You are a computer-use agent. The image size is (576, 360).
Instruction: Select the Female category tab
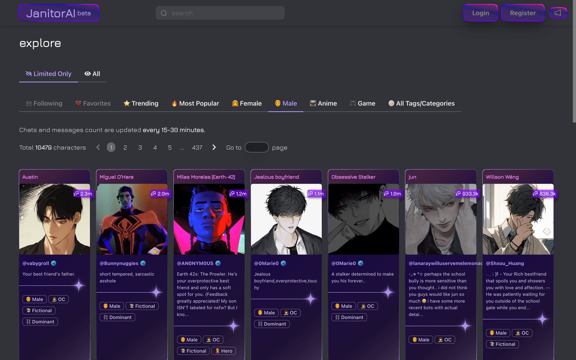click(247, 103)
